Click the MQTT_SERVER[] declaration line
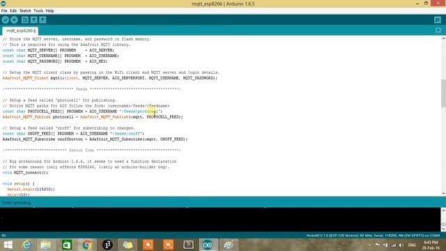 pyautogui.click(x=59, y=50)
